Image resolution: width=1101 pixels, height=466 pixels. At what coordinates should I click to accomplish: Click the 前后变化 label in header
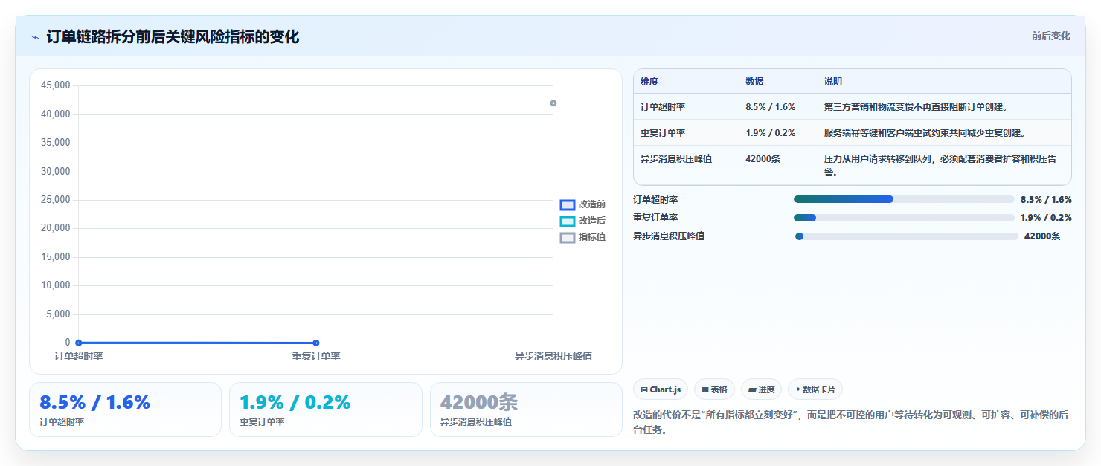(1050, 36)
